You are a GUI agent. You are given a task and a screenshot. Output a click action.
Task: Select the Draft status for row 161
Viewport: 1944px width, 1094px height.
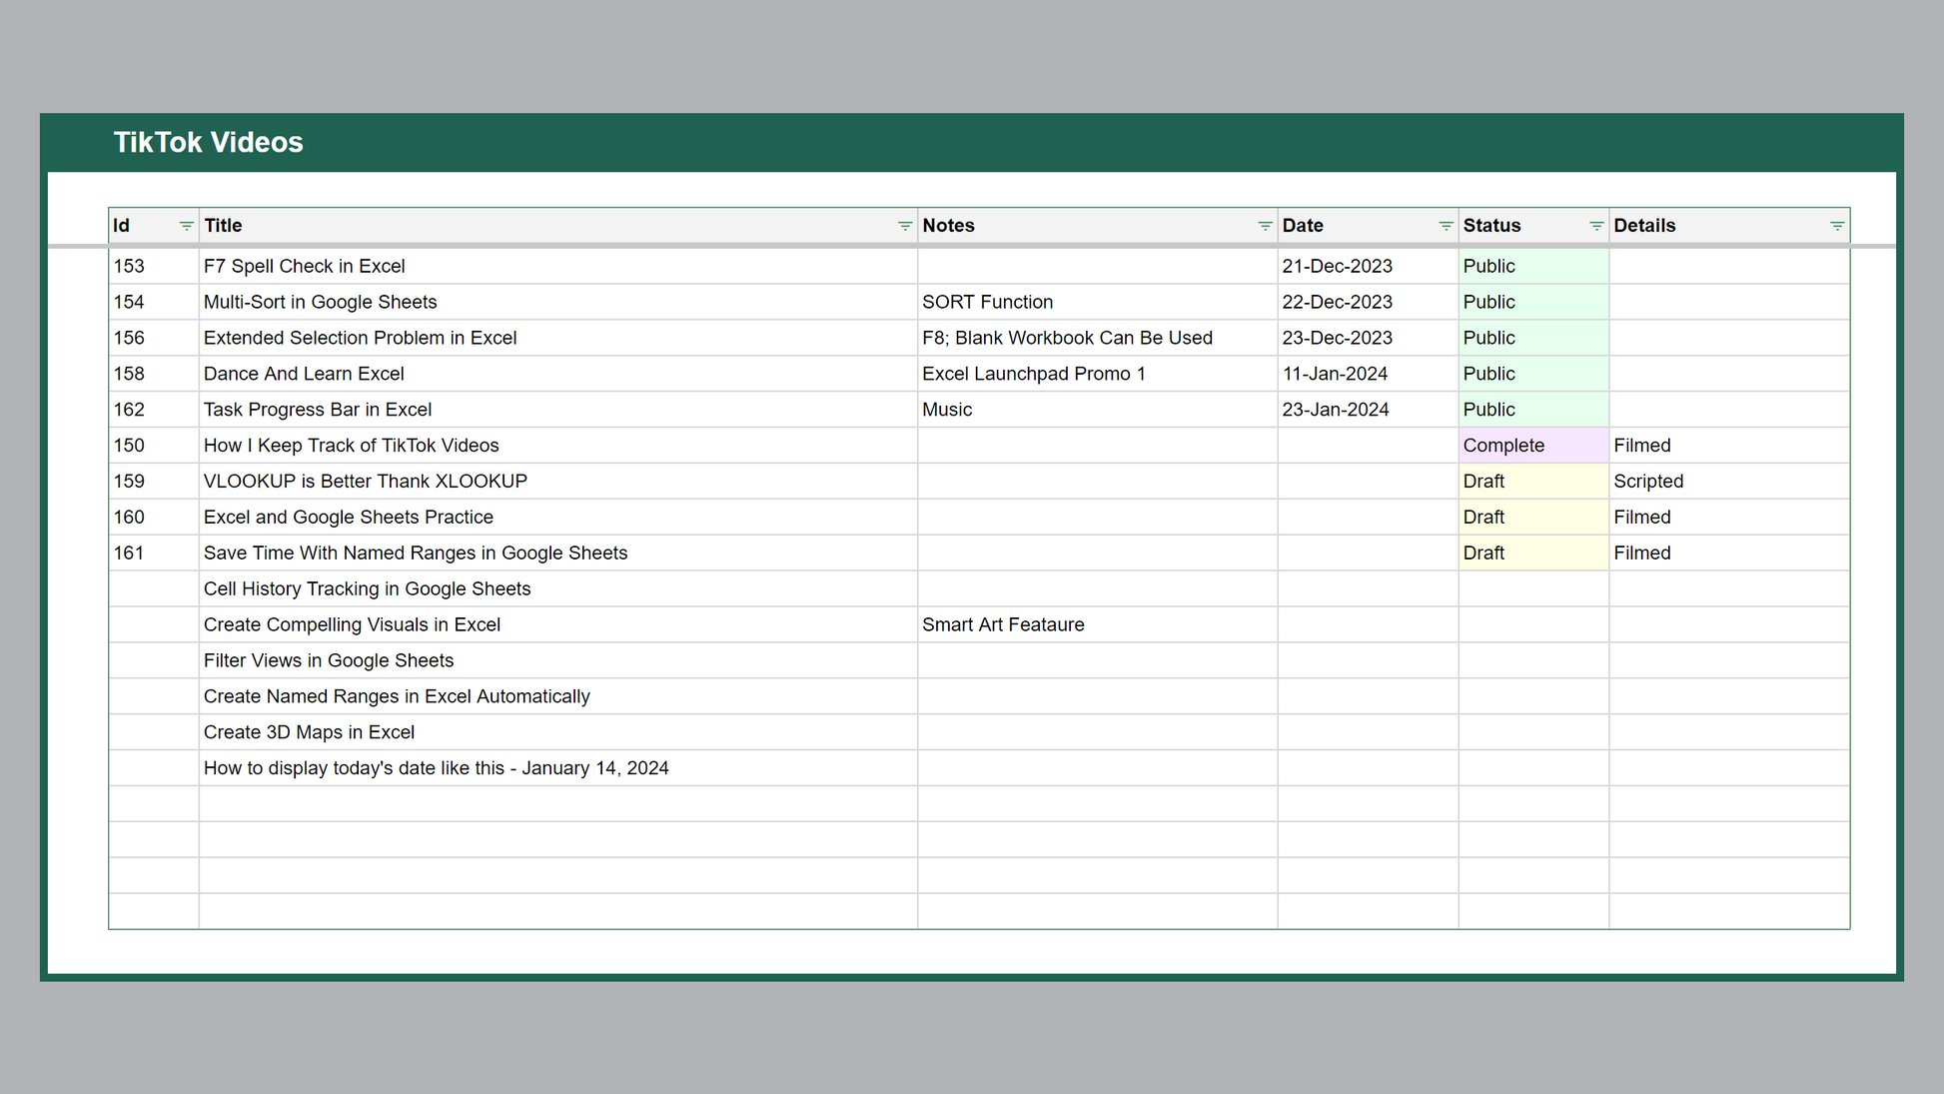coord(1531,553)
